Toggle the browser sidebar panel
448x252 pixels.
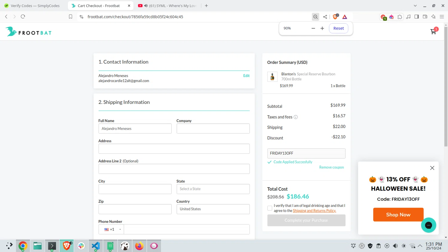417,17
